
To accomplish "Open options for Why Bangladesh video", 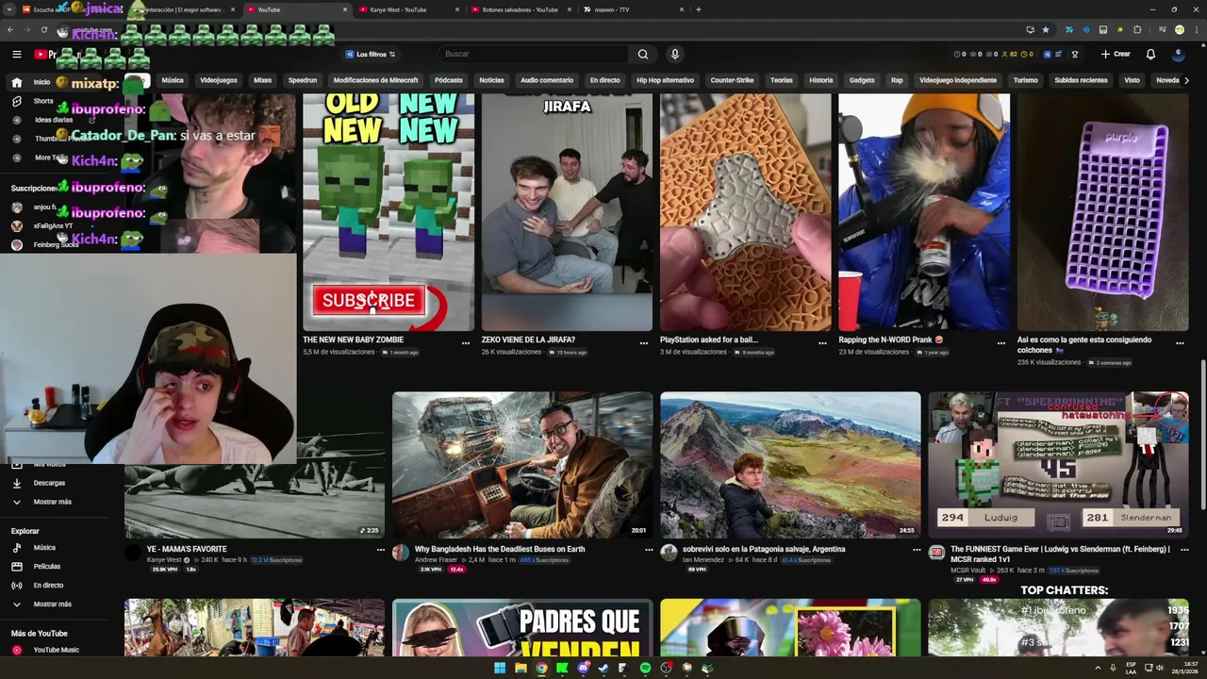I will [649, 550].
